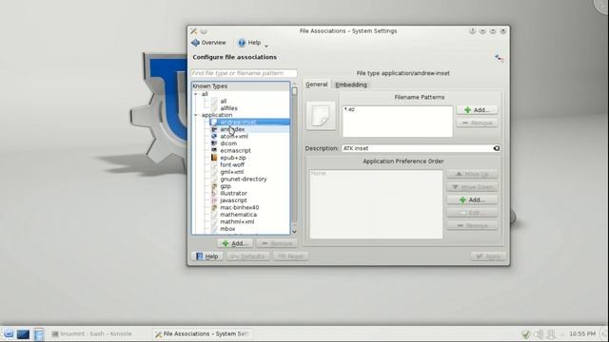The width and height of the screenshot is (609, 342).
Task: Open the application launcher in taskbar
Action: coord(9,333)
